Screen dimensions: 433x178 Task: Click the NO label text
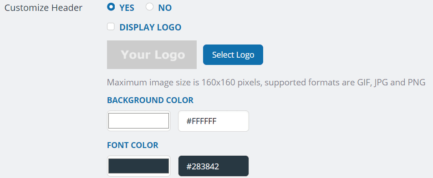165,8
